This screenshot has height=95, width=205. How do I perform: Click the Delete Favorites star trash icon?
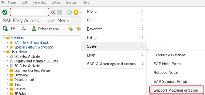click(x=78, y=29)
